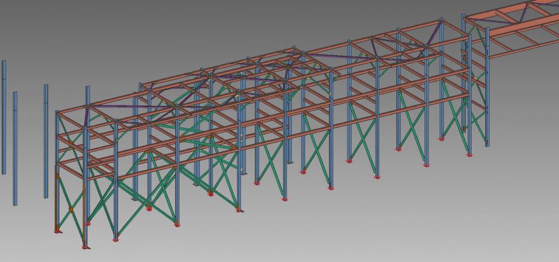Click empty dark background in the top-left corner
559x262 pixels.
(23, 17)
